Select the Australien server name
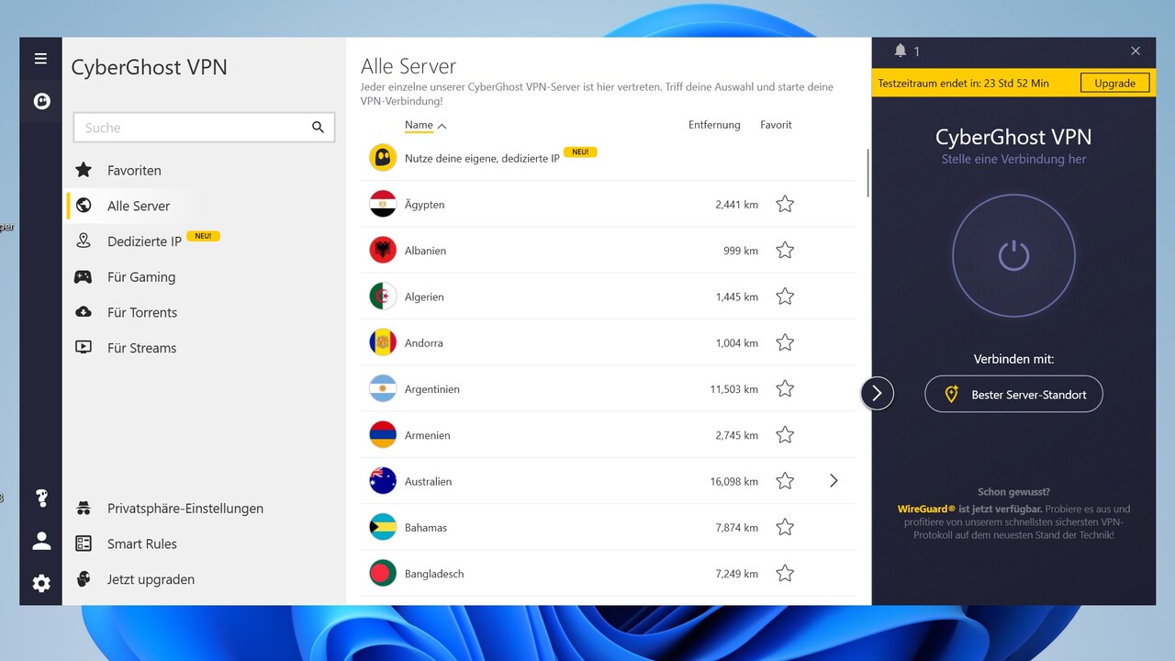Image resolution: width=1175 pixels, height=661 pixels. tap(429, 481)
